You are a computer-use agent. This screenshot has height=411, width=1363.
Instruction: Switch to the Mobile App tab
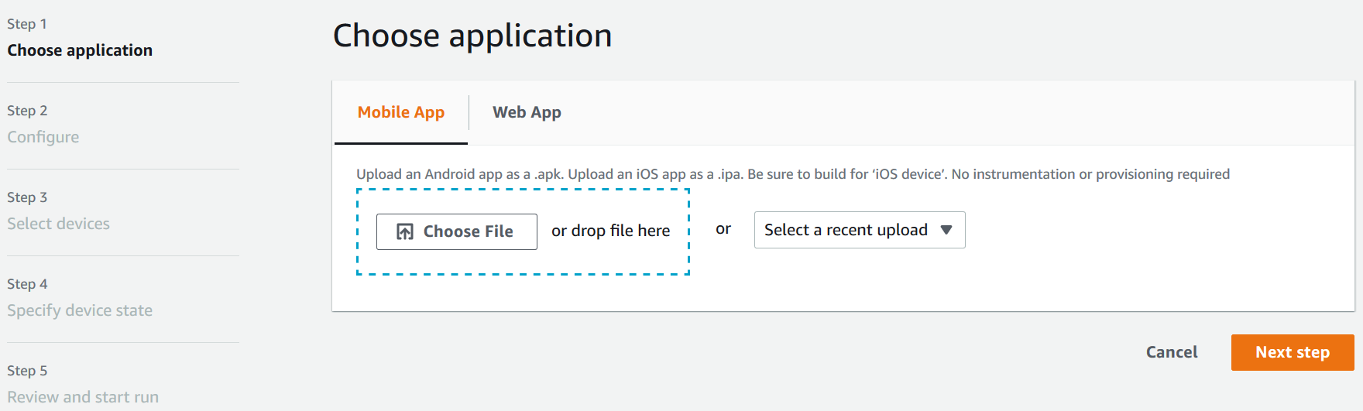[401, 112]
